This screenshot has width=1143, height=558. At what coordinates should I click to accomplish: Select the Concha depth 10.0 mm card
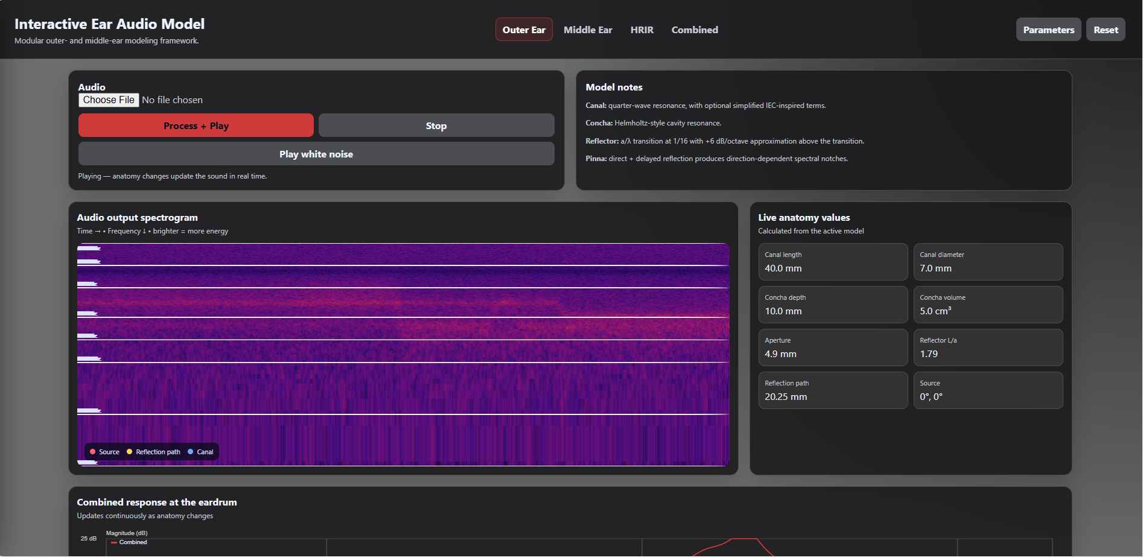pyautogui.click(x=833, y=305)
